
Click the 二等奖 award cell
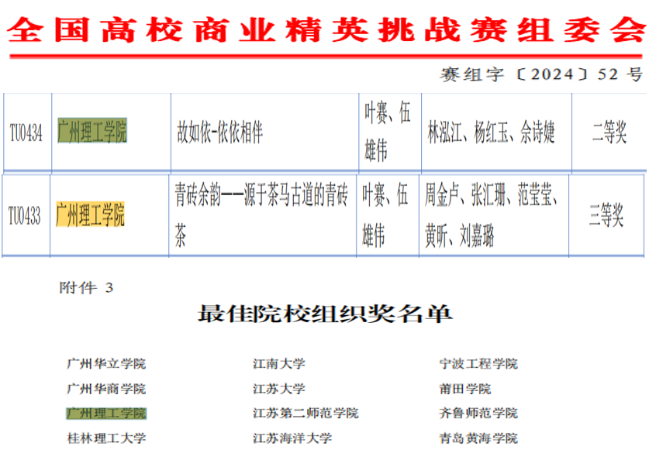click(x=609, y=134)
